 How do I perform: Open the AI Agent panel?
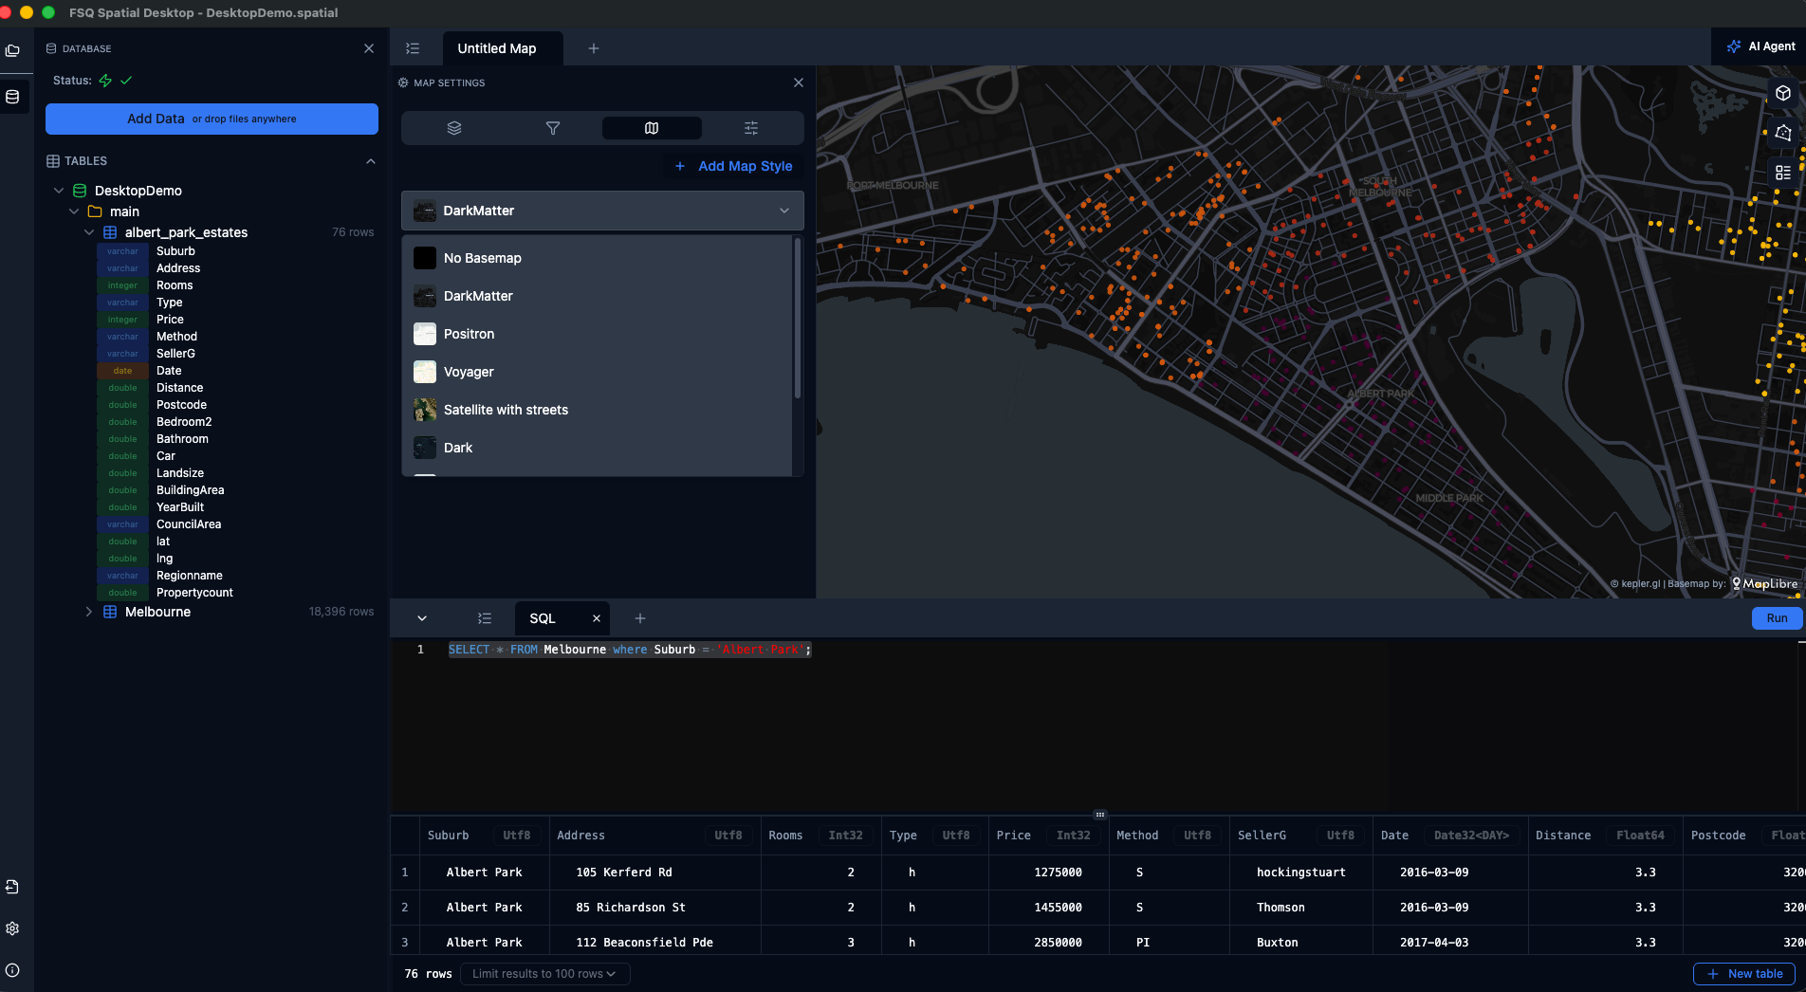[1760, 46]
